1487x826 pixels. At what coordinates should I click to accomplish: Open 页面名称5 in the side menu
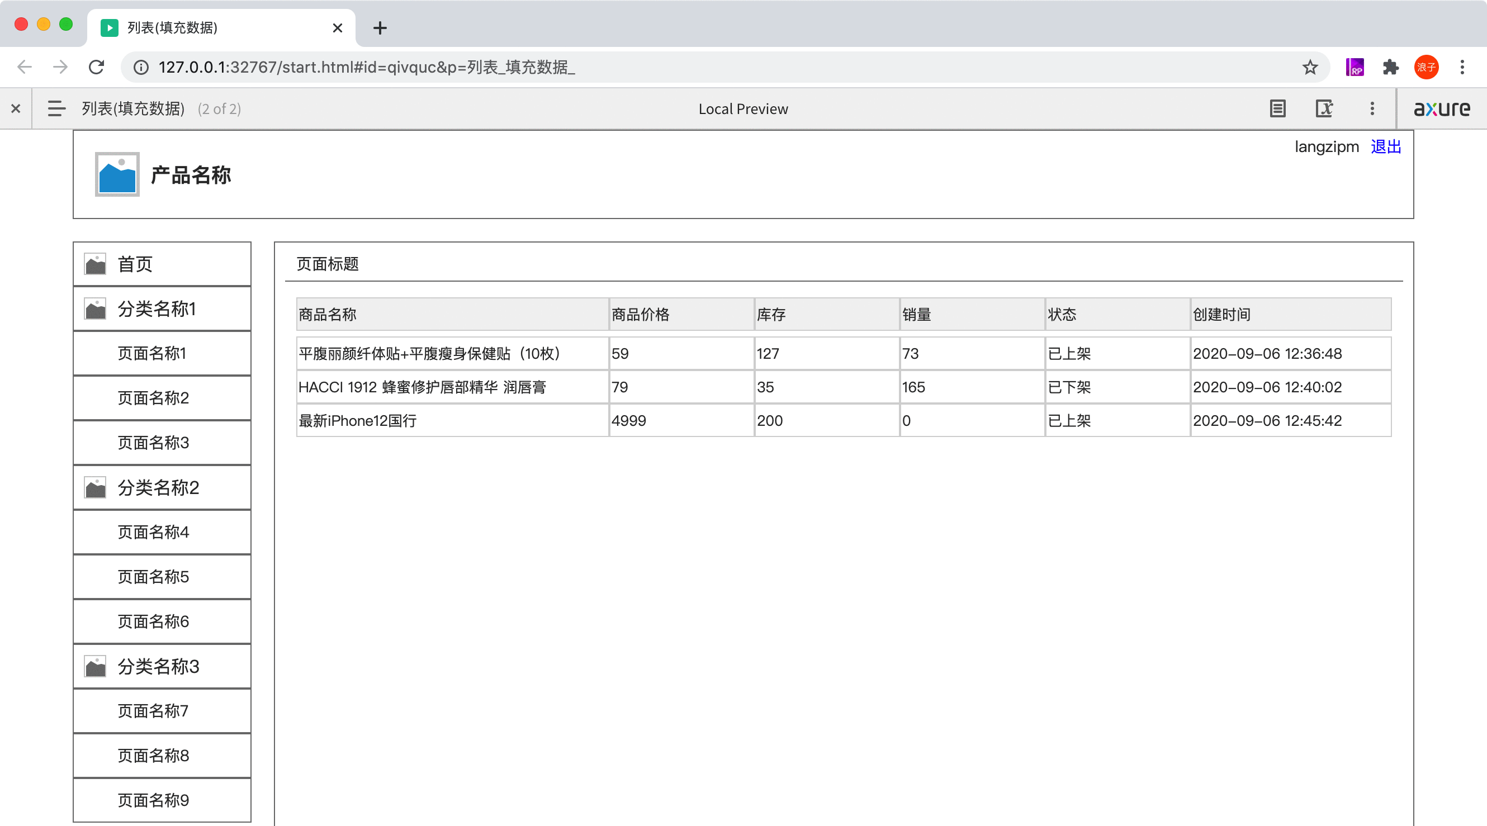coord(162,577)
